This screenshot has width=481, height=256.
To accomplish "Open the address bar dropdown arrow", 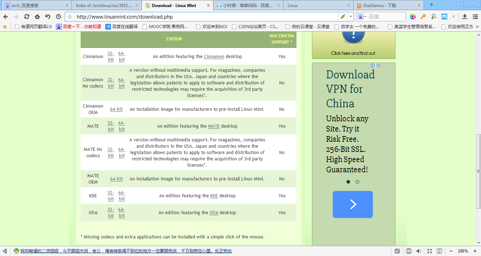I will click(x=351, y=17).
